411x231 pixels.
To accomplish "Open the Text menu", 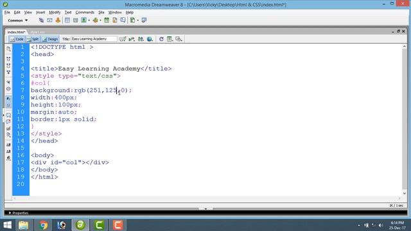I will pos(68,12).
